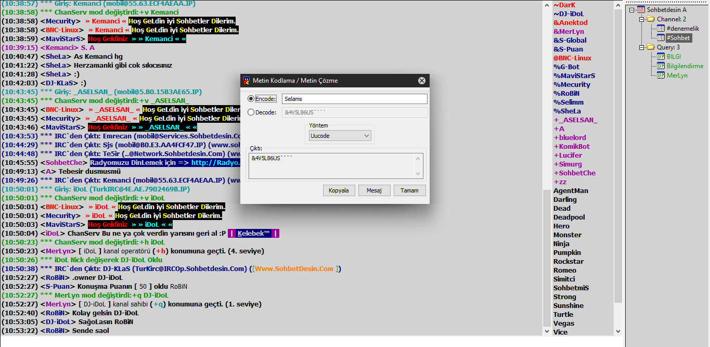710x347 pixels.
Task: Select &S-Global in the nick list
Action: tap(570, 40)
